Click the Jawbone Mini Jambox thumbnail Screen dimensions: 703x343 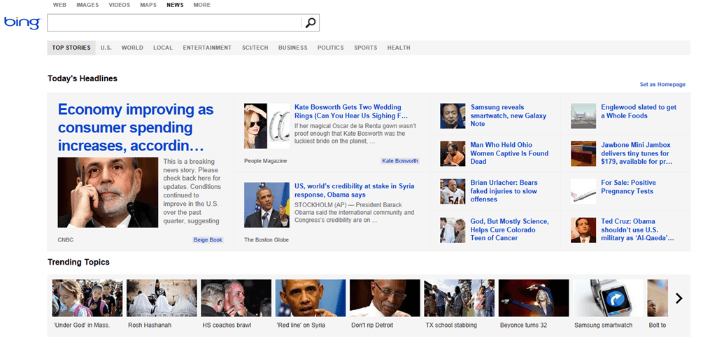pyautogui.click(x=583, y=154)
